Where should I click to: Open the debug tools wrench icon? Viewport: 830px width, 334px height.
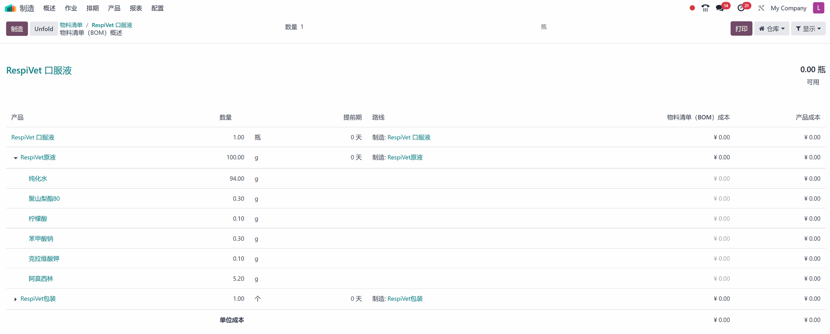(761, 8)
